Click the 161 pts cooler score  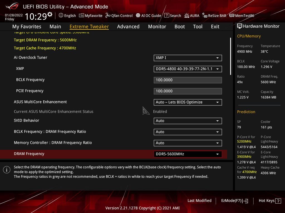click(x=266, y=127)
